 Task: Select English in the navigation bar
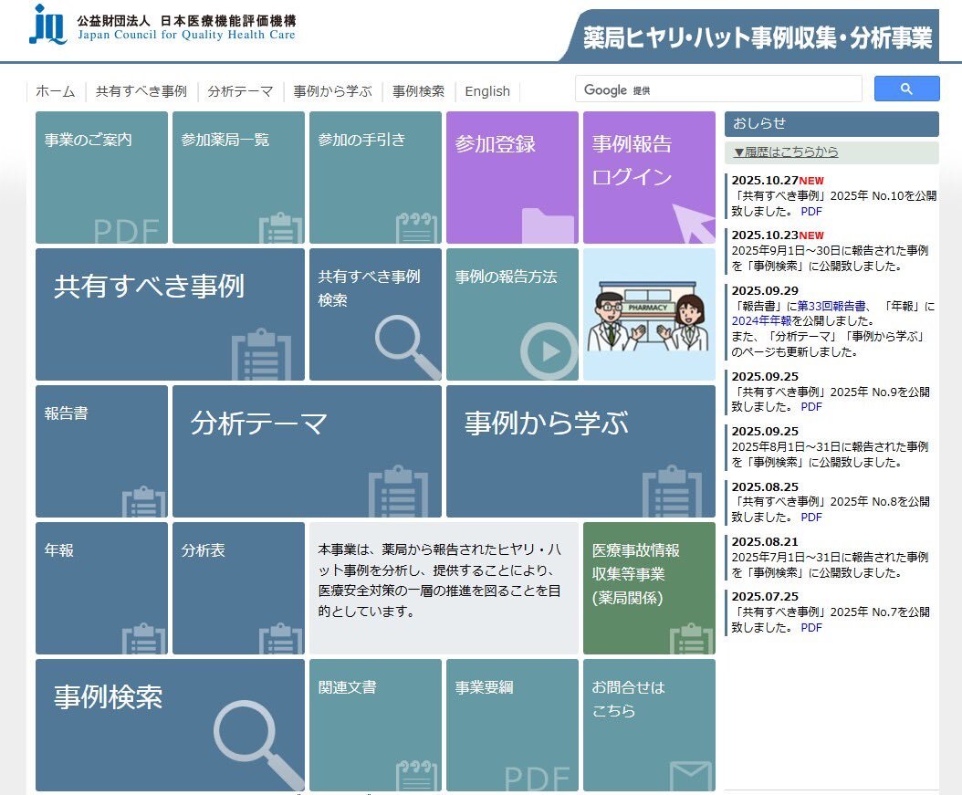pyautogui.click(x=487, y=91)
